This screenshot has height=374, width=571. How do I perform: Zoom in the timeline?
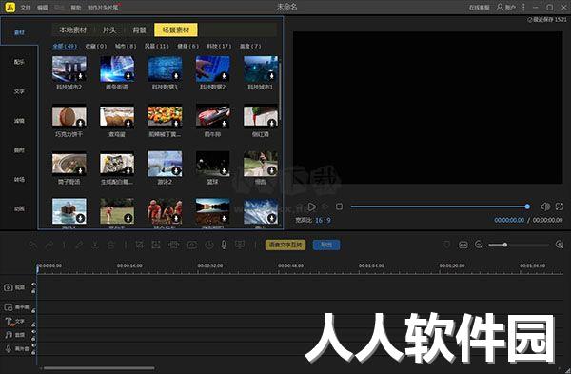(560, 245)
